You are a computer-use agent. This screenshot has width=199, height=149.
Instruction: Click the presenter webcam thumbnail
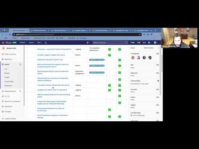coord(180,38)
